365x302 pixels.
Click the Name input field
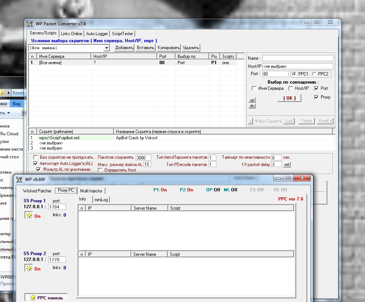coord(298,58)
